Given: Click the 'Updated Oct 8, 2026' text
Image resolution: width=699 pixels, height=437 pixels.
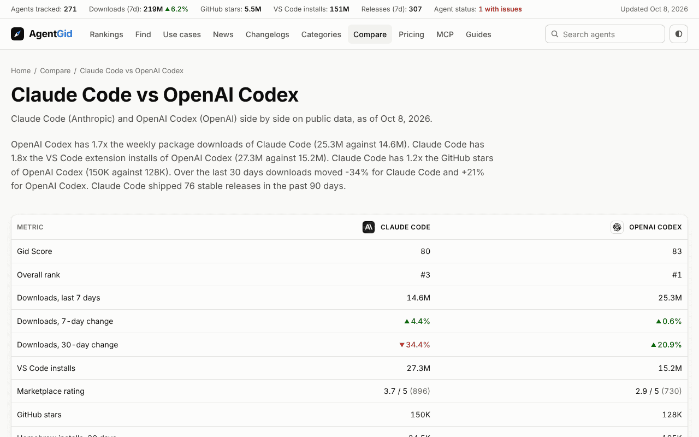Looking at the screenshot, I should (654, 9).
